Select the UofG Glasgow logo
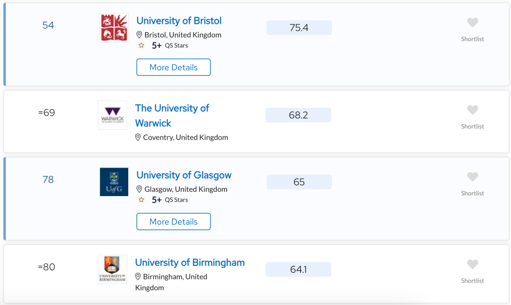Image resolution: width=511 pixels, height=305 pixels. (114, 182)
